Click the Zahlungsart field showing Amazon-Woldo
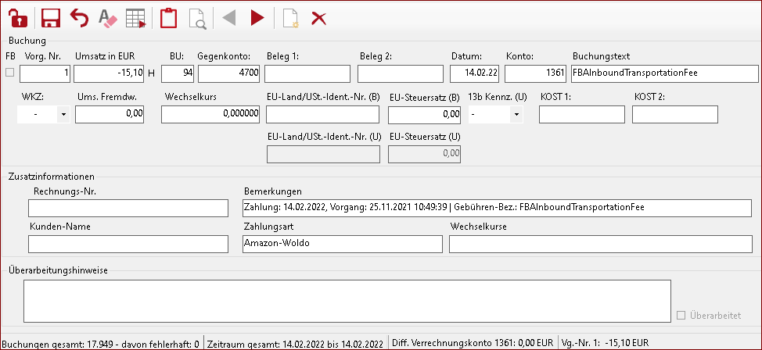This screenshot has height=350, width=762. pos(342,245)
